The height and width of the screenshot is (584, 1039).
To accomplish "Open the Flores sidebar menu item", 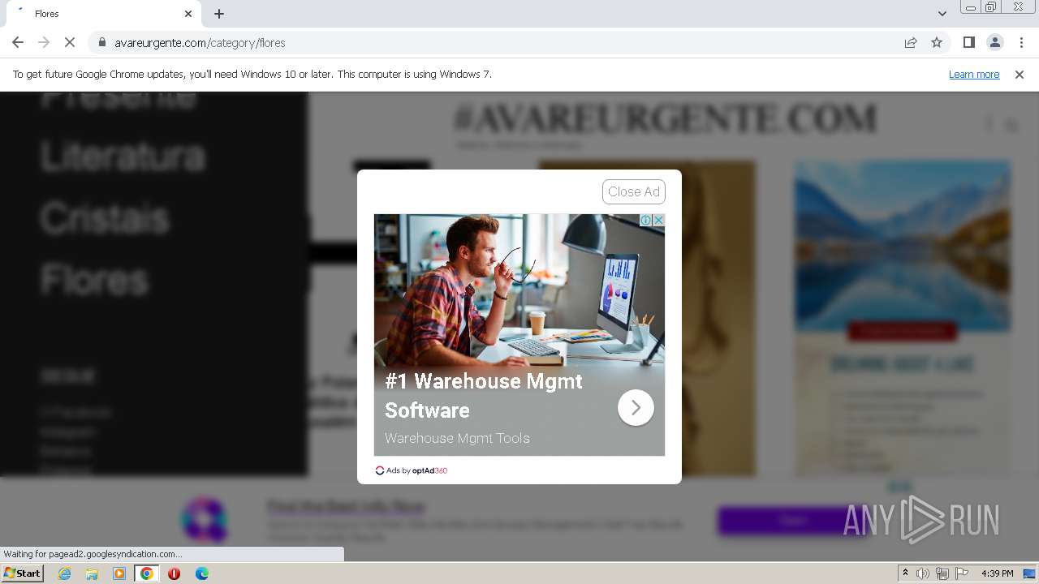I will click(x=94, y=281).
